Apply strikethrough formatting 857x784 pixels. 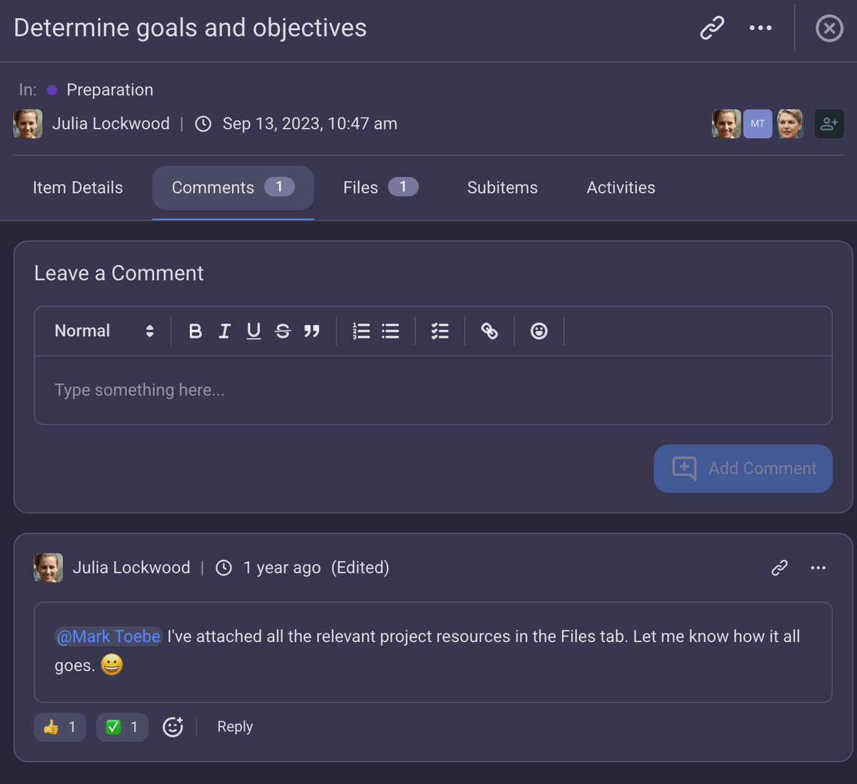pos(283,331)
